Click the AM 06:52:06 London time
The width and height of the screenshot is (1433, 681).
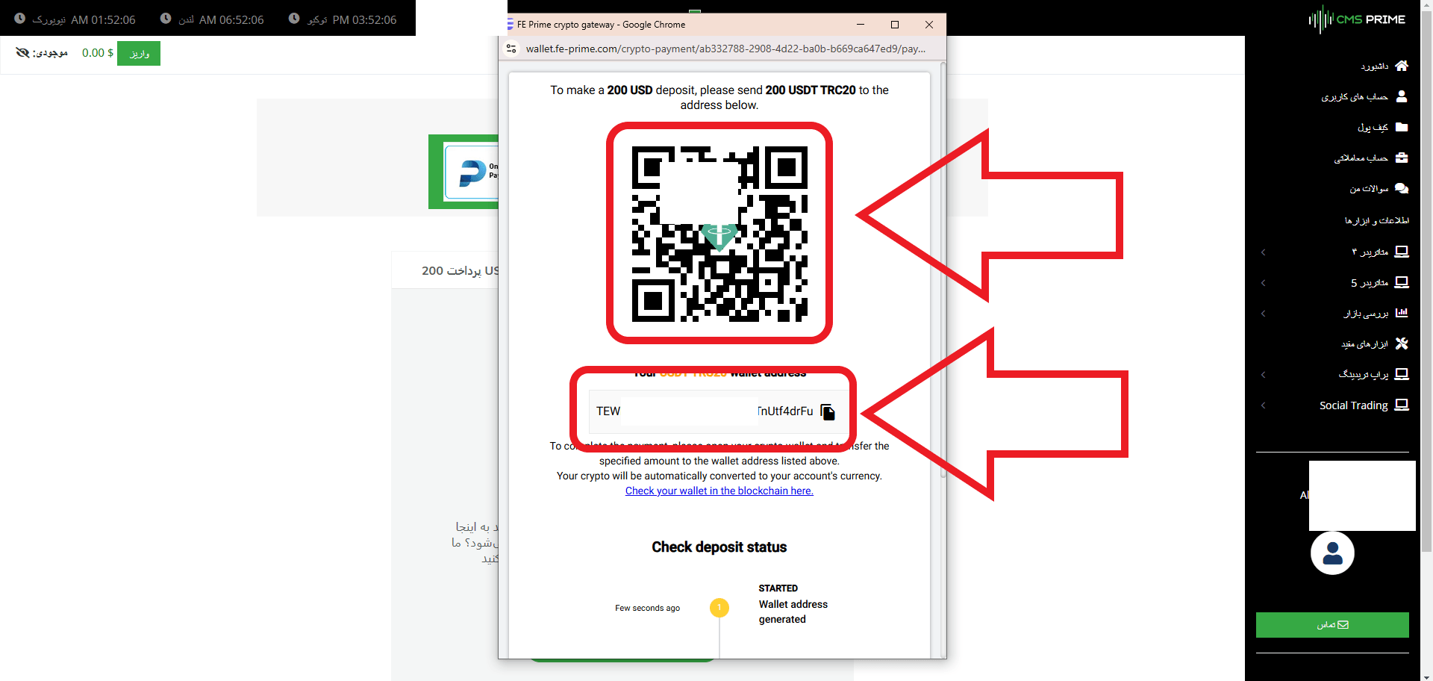click(x=231, y=19)
